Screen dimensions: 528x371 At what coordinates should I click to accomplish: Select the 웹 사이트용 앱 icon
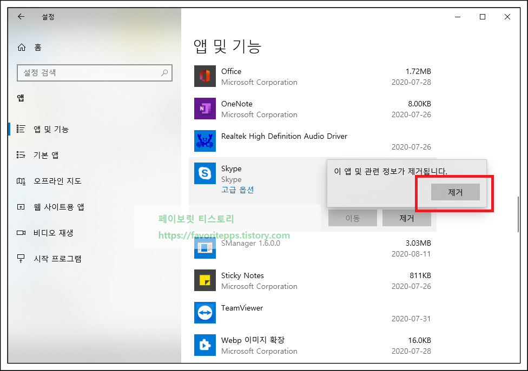coord(21,207)
